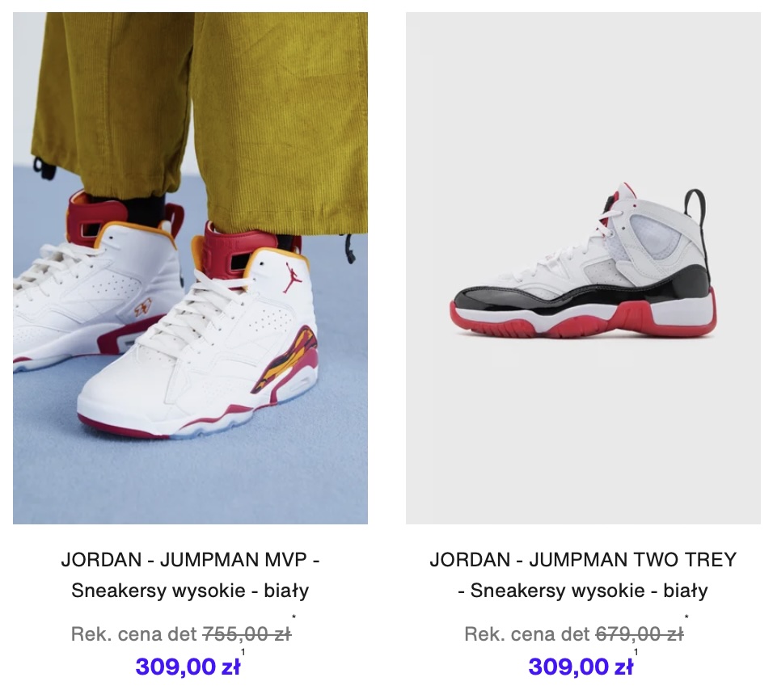773x690 pixels.
Task: Click the asterisk footnote beside 679,00 zł
Action: tap(686, 616)
